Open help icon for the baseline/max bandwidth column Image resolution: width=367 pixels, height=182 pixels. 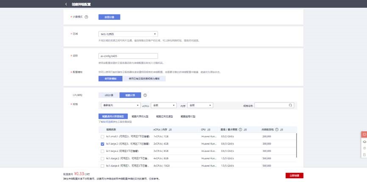click(x=240, y=130)
